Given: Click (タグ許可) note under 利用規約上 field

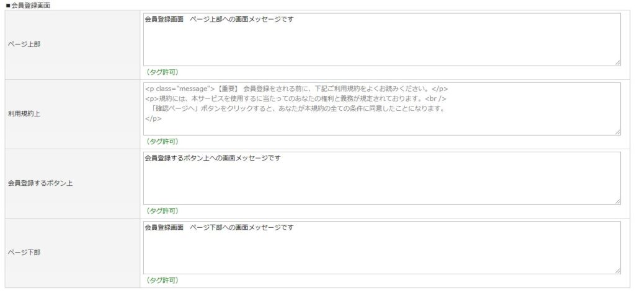Looking at the screenshot, I should click(x=162, y=141).
